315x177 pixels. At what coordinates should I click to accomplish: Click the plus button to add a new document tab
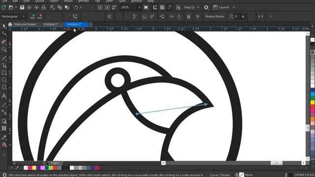click(91, 24)
